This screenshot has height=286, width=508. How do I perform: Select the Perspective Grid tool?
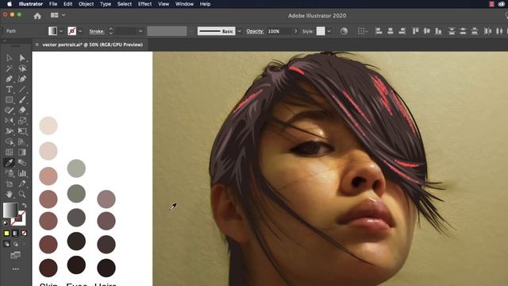pyautogui.click(x=22, y=141)
